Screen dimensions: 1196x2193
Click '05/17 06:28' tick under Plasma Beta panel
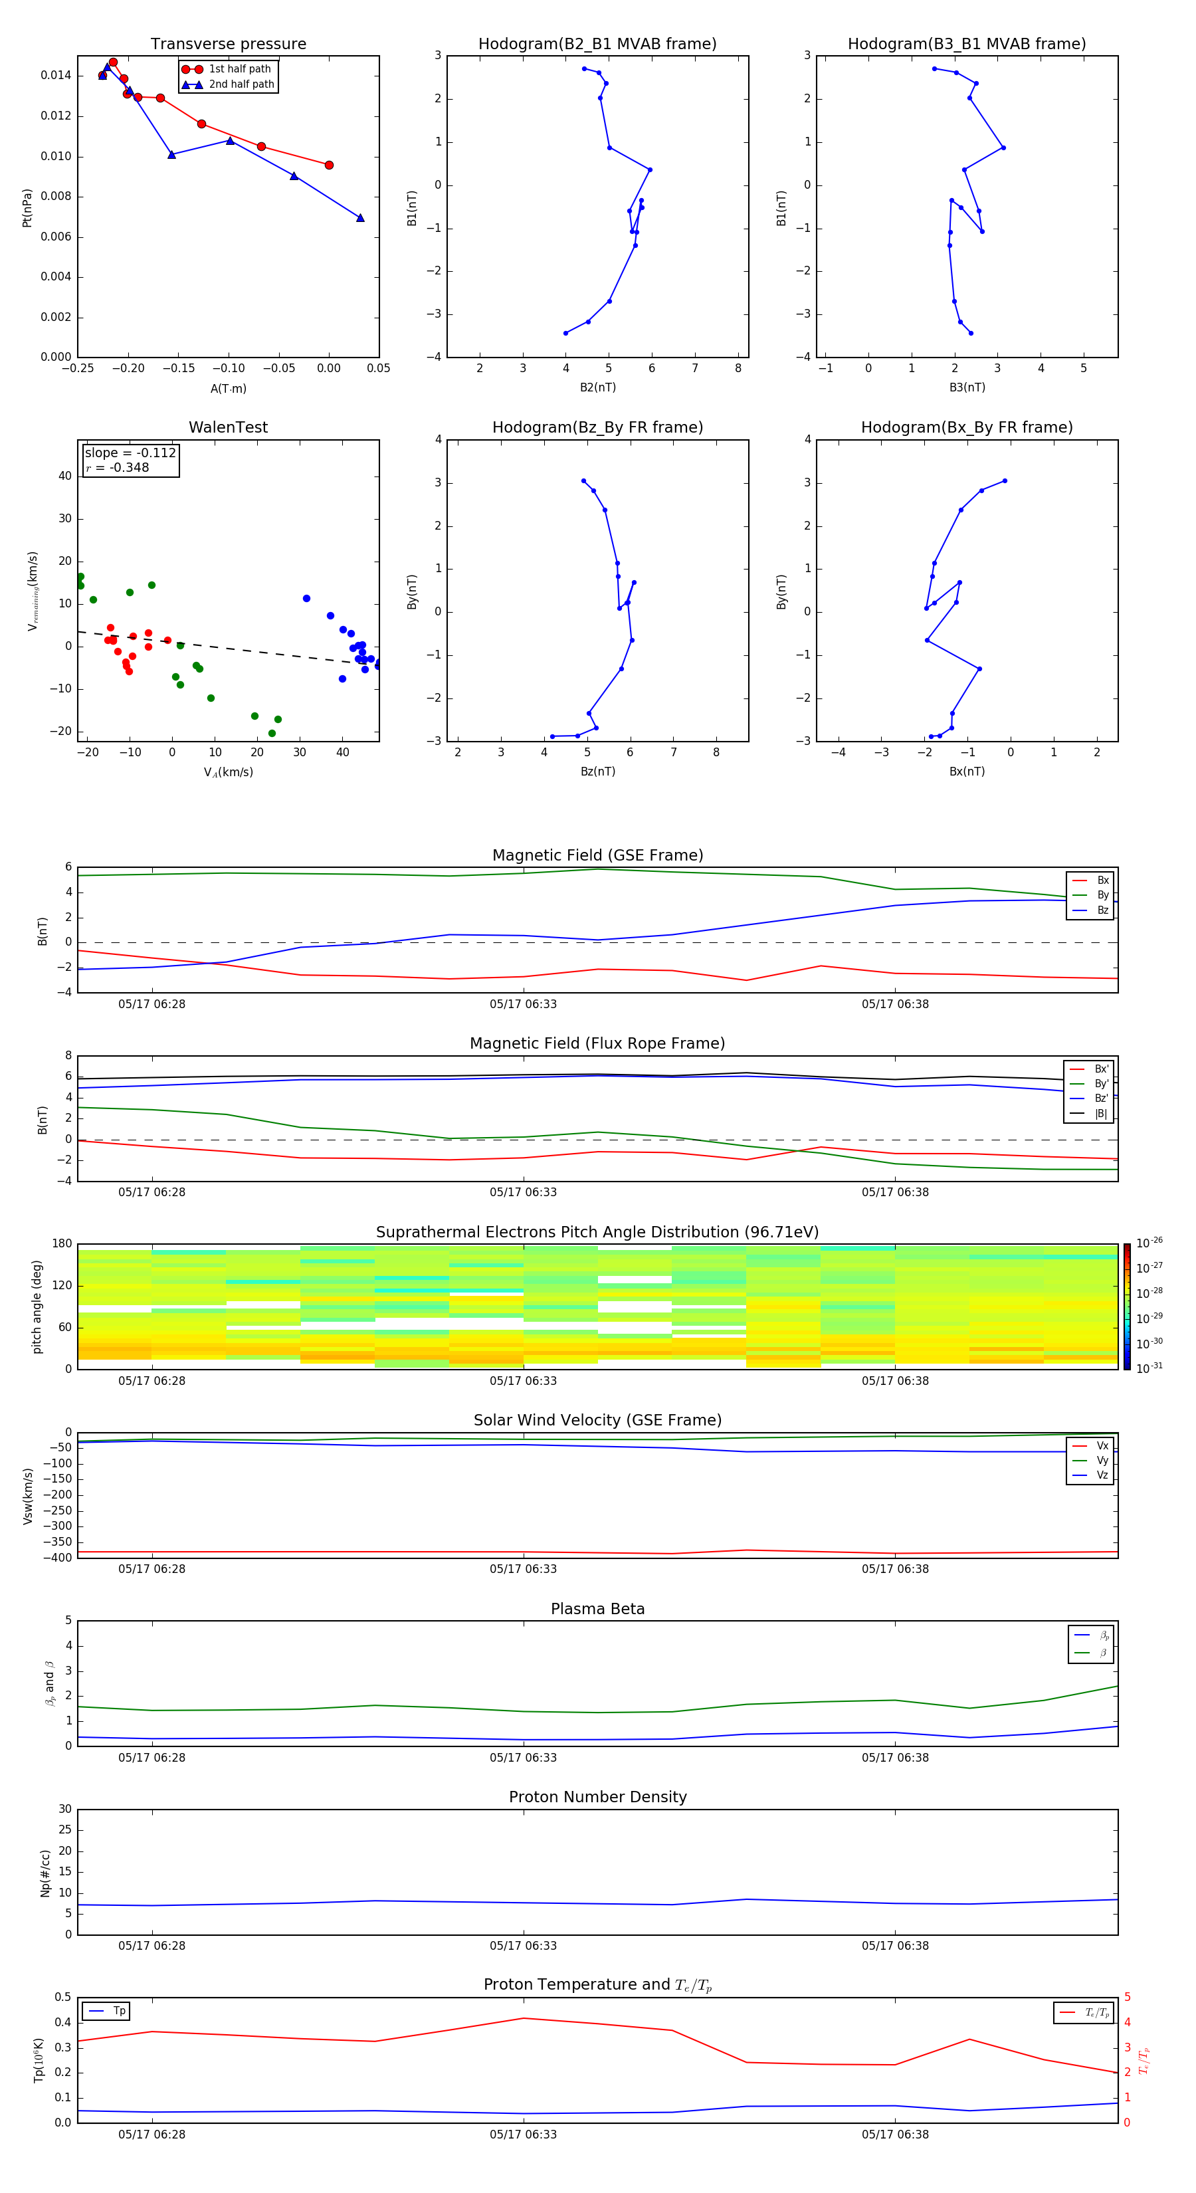pos(151,1758)
